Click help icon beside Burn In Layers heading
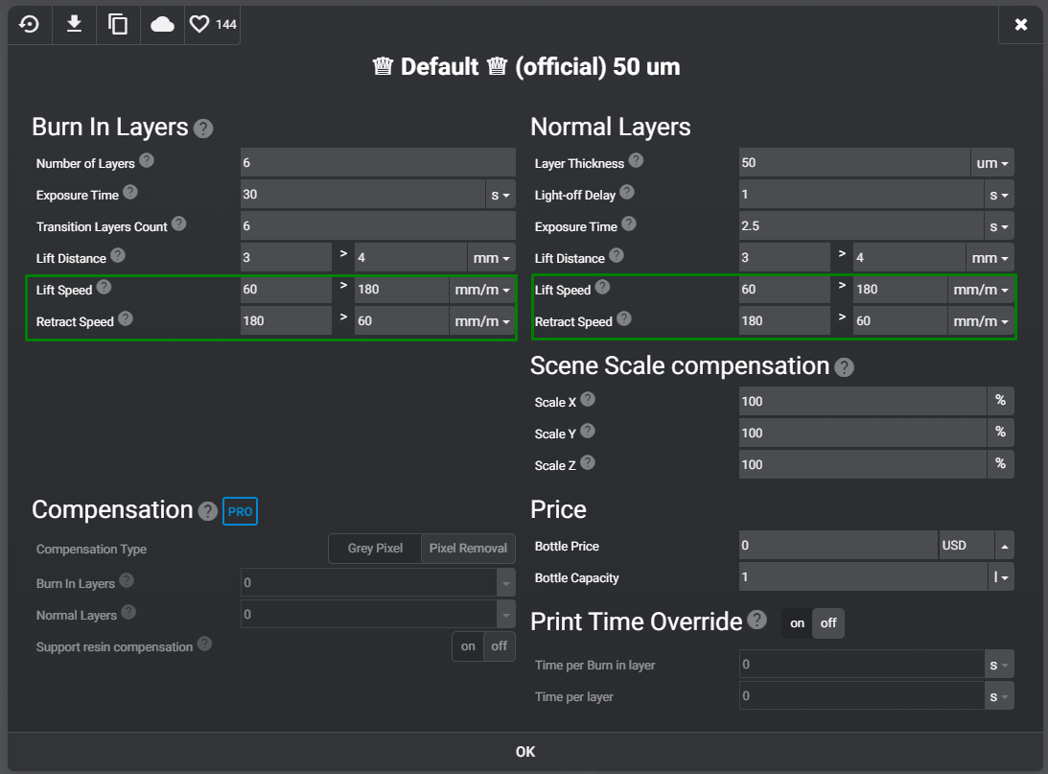Screen dimensions: 1048x774 coord(203,129)
